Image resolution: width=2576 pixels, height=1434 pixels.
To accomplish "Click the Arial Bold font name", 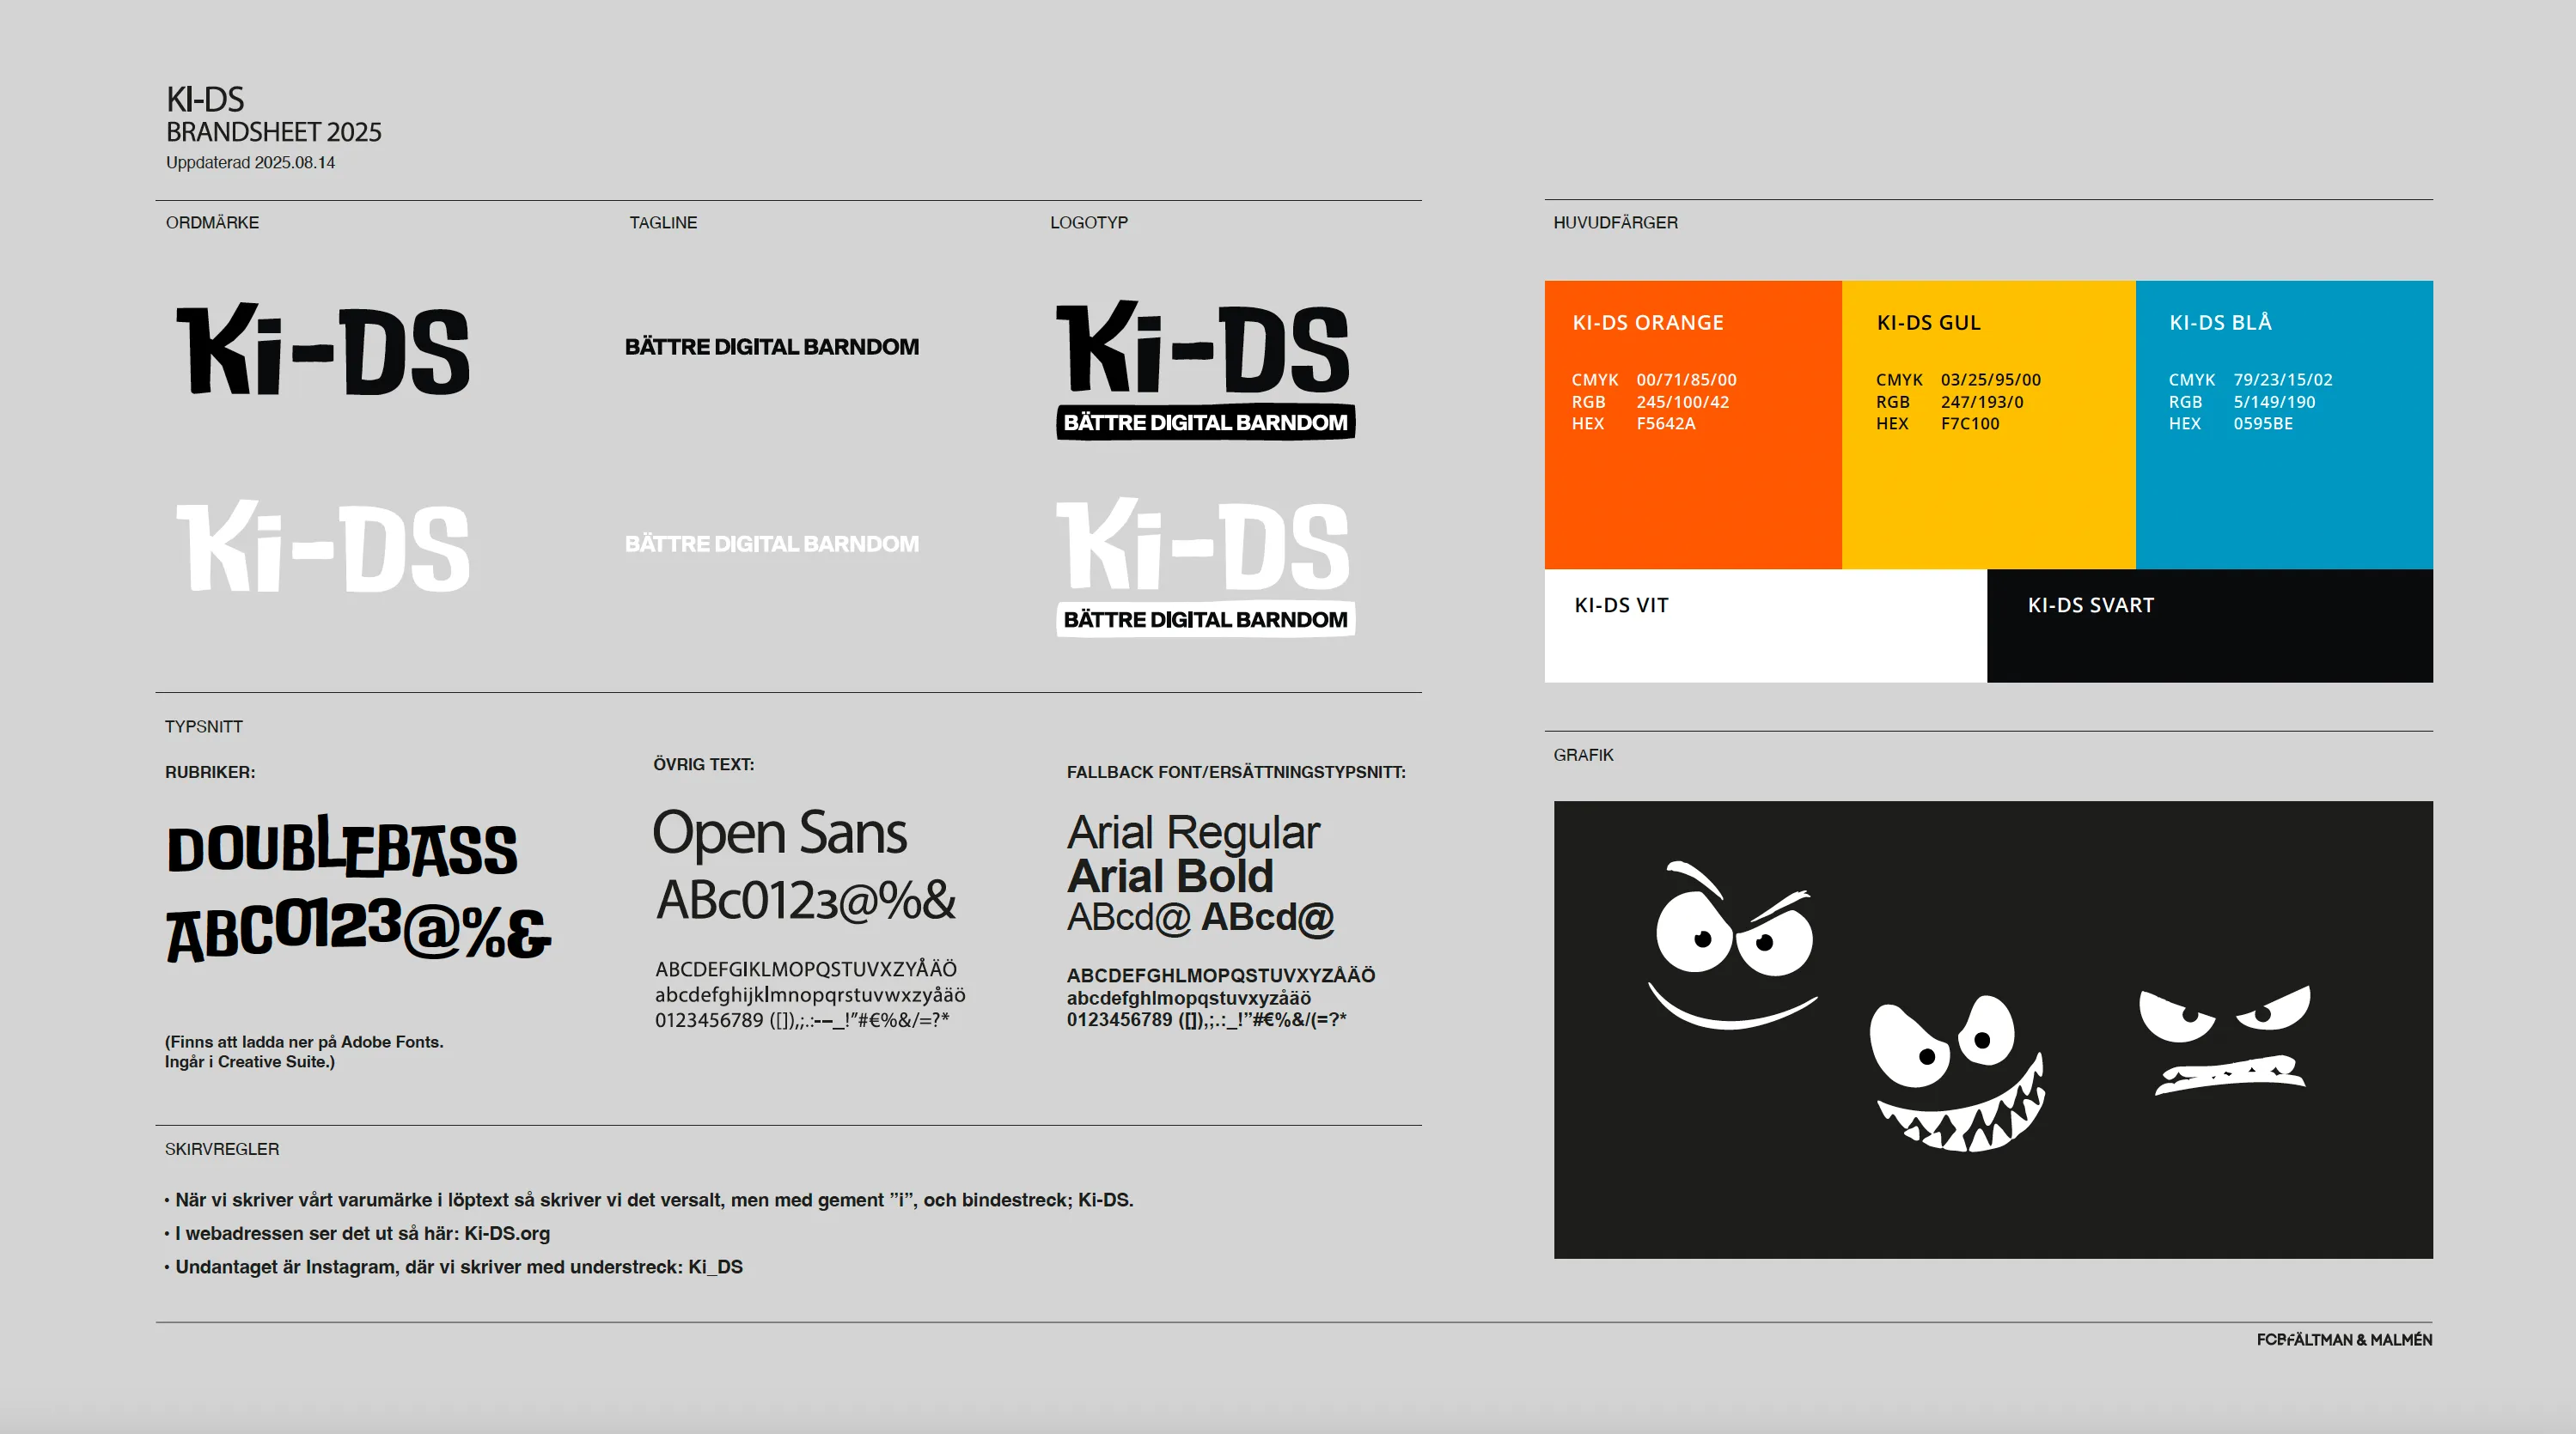I will pos(1170,877).
